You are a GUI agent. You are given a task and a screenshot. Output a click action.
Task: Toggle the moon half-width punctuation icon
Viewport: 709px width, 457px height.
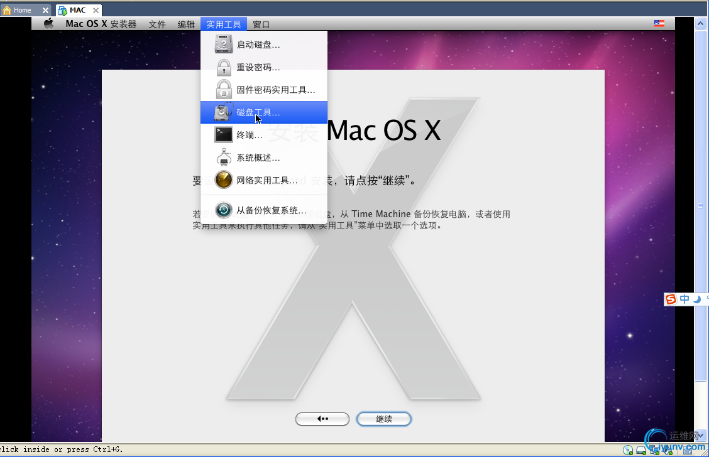pos(697,299)
